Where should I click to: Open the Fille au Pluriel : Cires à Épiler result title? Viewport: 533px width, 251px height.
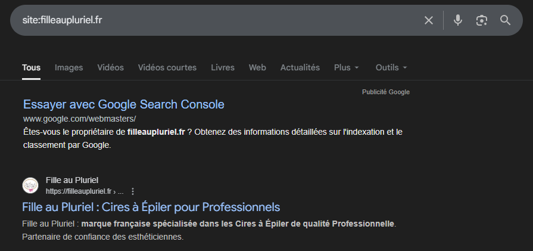click(x=151, y=207)
